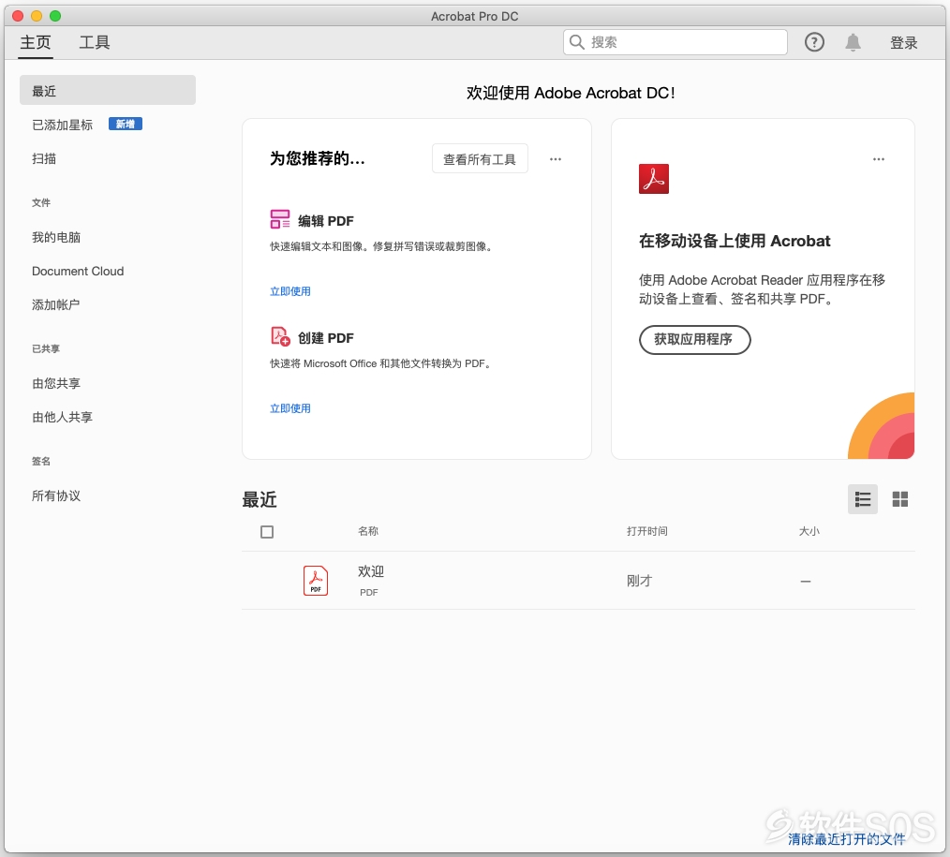Viewport: 950px width, 857px height.
Task: Switch to the 主页 tab
Action: pos(36,42)
